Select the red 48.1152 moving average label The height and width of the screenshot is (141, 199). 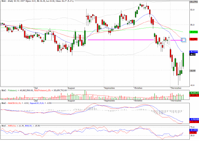click(194, 39)
